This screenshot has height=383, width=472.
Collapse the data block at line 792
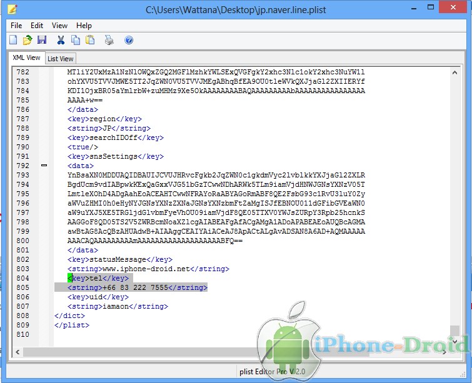click(44, 165)
